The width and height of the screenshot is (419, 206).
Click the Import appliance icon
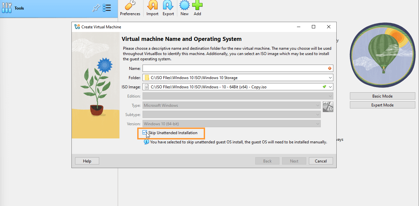tap(152, 8)
